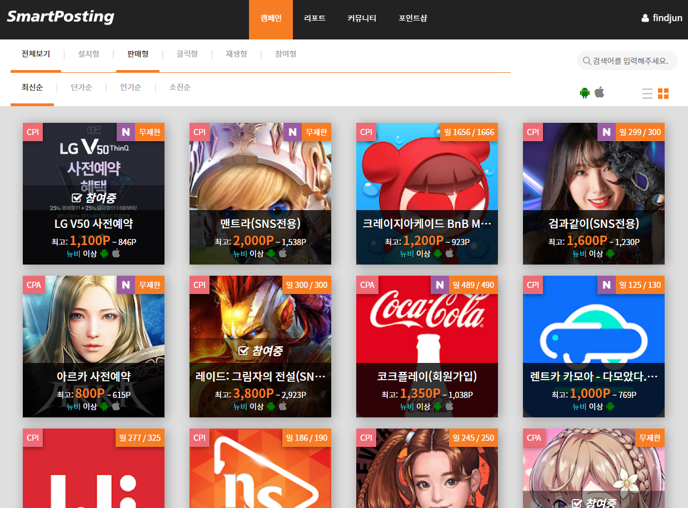Click the 3,800P reward price
The image size is (688, 508).
pos(253,394)
